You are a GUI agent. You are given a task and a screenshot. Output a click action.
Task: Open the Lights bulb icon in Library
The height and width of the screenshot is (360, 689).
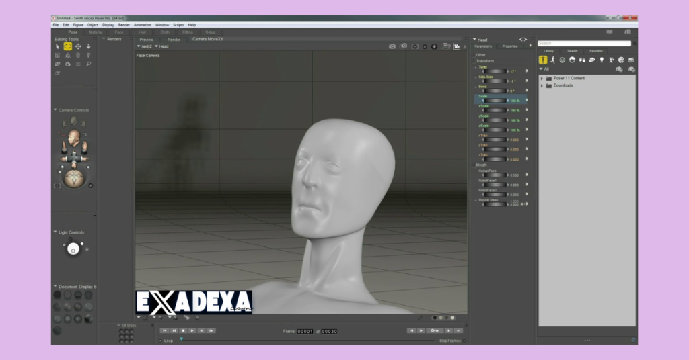point(602,60)
